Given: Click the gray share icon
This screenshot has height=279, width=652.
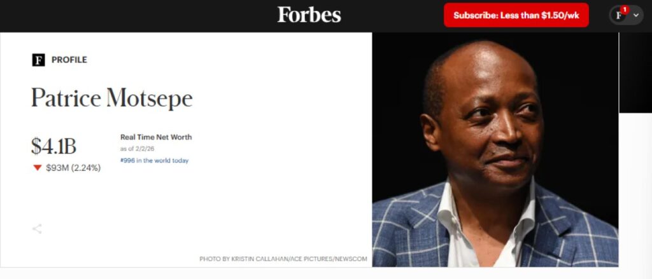Looking at the screenshot, I should point(37,229).
